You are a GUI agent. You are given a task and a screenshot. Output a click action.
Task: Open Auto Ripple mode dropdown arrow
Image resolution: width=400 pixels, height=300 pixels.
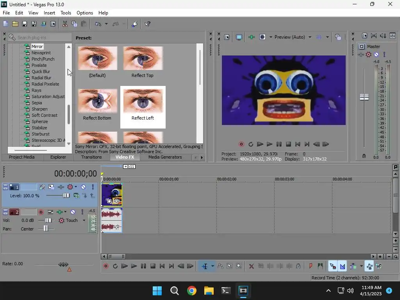click(361, 266)
